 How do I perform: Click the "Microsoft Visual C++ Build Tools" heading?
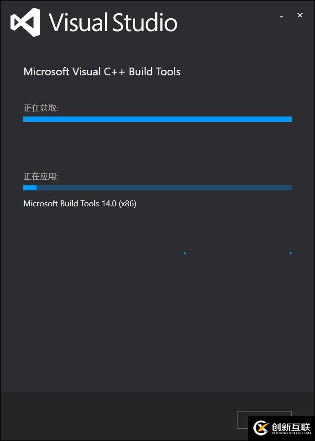pos(102,72)
